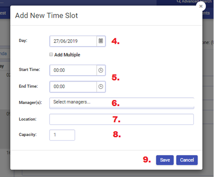Click the Manager(s) field label

pos(30,103)
